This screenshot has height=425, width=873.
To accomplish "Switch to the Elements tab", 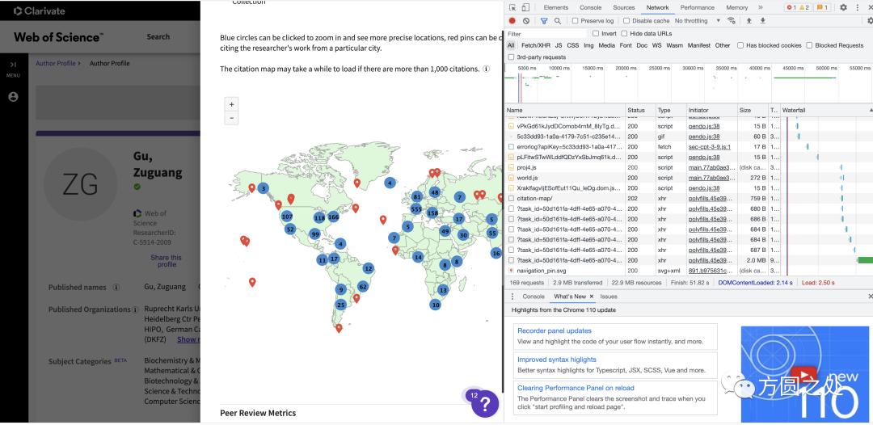I will tap(555, 7).
